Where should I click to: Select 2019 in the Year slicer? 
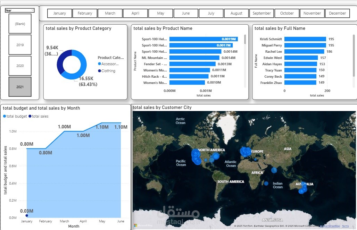20,44
